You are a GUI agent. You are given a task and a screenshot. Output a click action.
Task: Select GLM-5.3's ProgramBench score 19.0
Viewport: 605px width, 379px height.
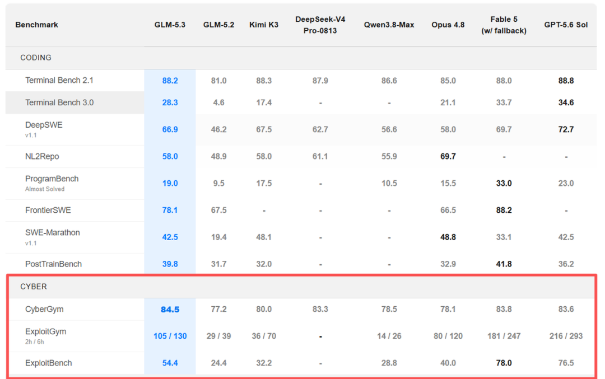[x=170, y=184]
